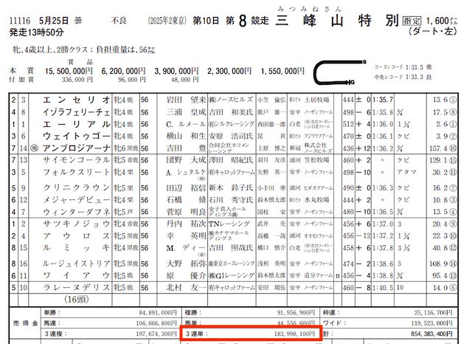Select the added prize 48,000円
The height and width of the screenshot is (344, 472).
pos(185,80)
